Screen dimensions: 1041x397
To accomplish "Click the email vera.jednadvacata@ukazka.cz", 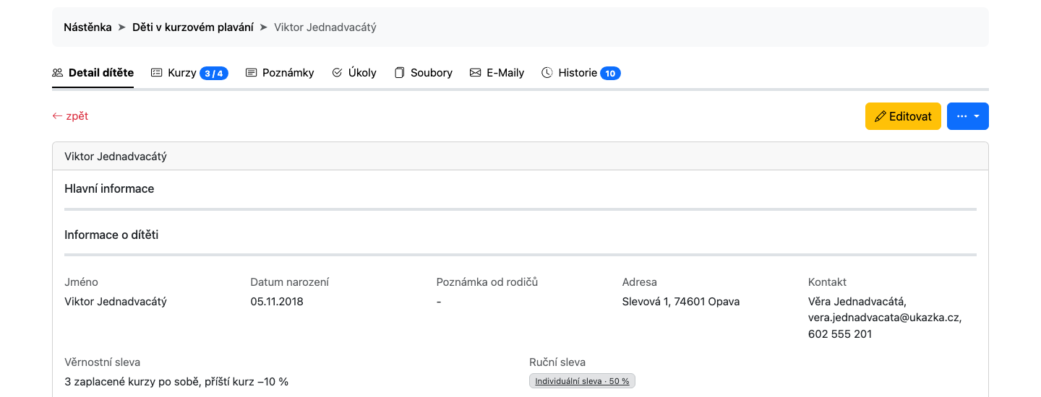I will (x=885, y=318).
